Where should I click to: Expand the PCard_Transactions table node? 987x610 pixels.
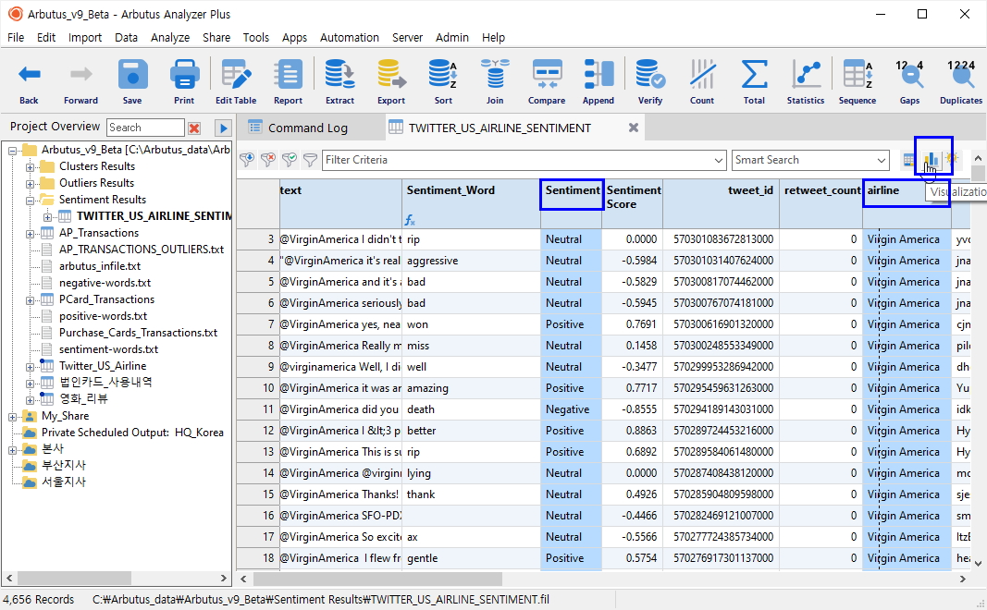point(31,300)
